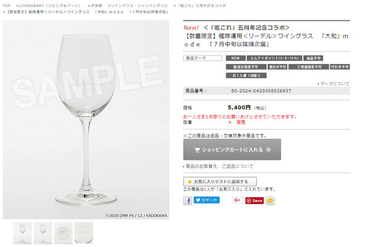Screen dimensions: 370x247
Task: Add item to お気に入りリスト
Action: [220, 182]
